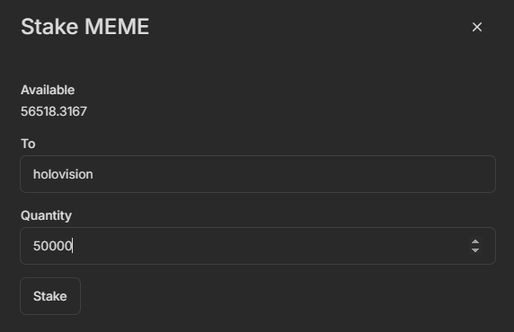Click the small upward triangle in Quantity
This screenshot has height=332, width=514.
click(475, 241)
